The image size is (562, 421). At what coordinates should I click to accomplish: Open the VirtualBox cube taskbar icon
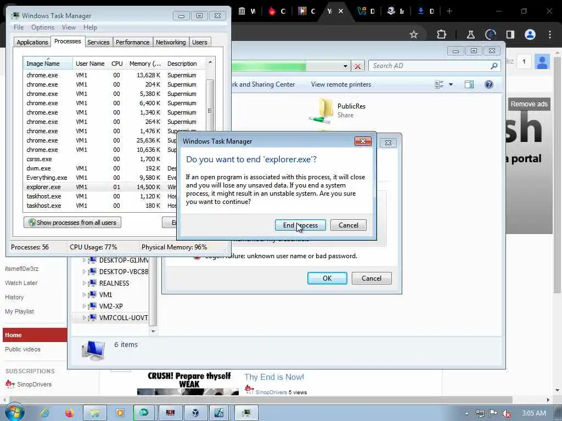tap(195, 413)
